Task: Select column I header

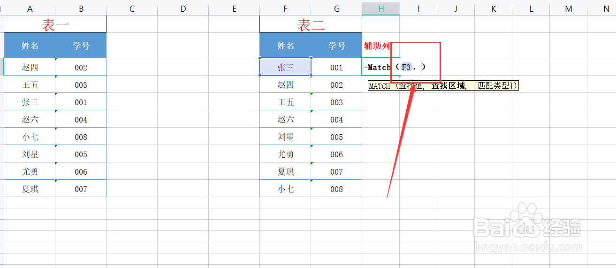Action: [x=418, y=9]
